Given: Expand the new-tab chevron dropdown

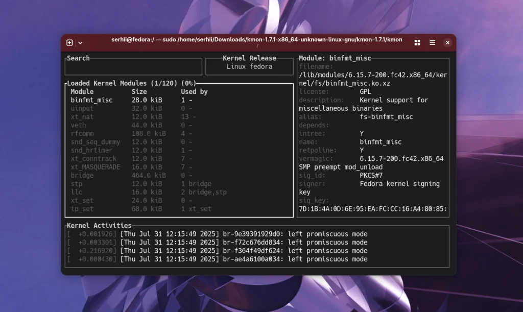Looking at the screenshot, I should coord(79,43).
